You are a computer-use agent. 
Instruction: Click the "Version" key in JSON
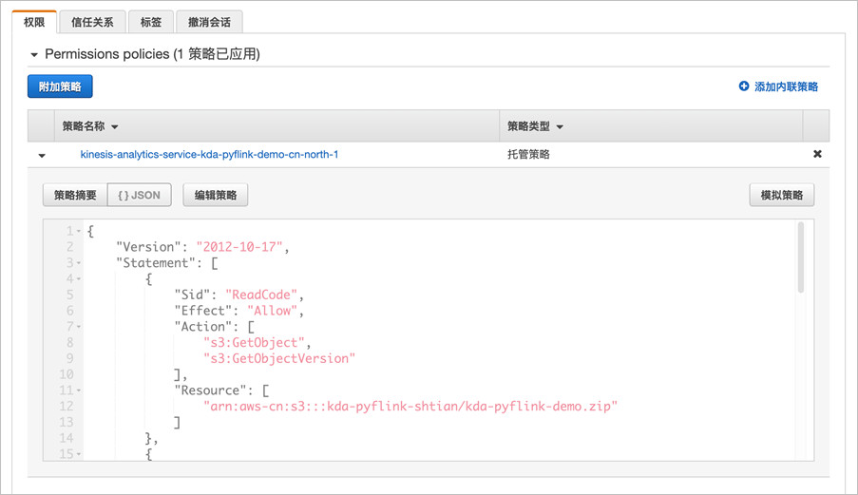click(x=148, y=247)
